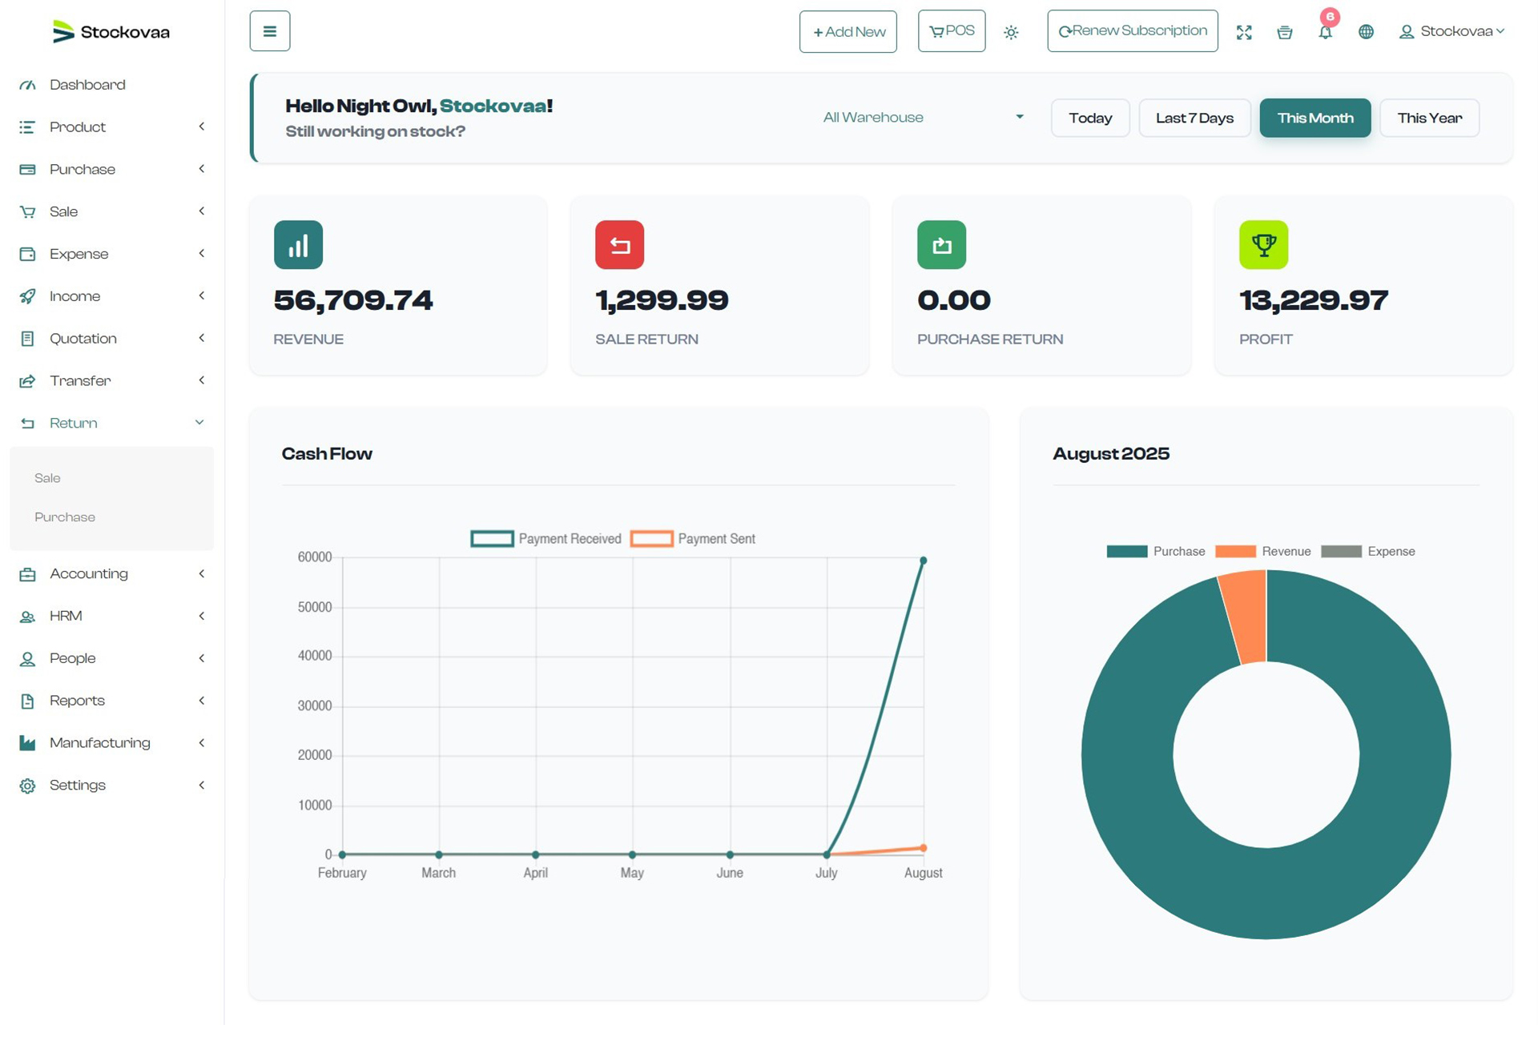Click the globe language icon
Viewport: 1538px width, 1041px height.
(x=1366, y=32)
